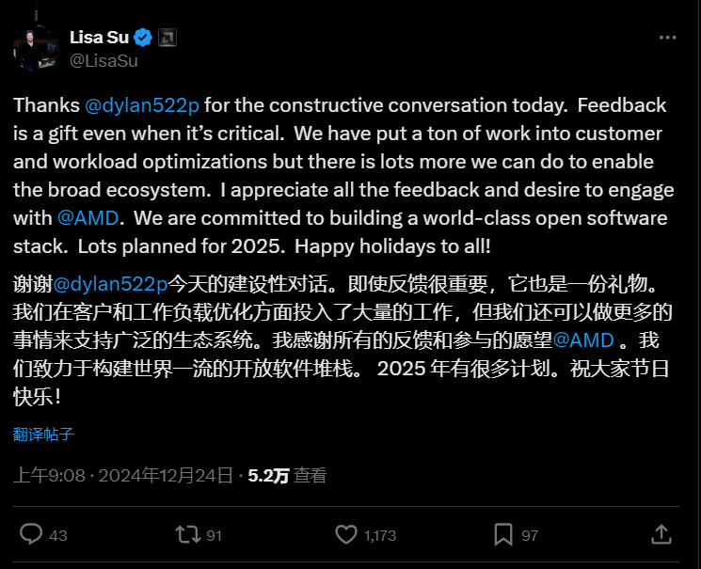Open Lisa Su's profile picture
This screenshot has width=701, height=569.
[36, 49]
